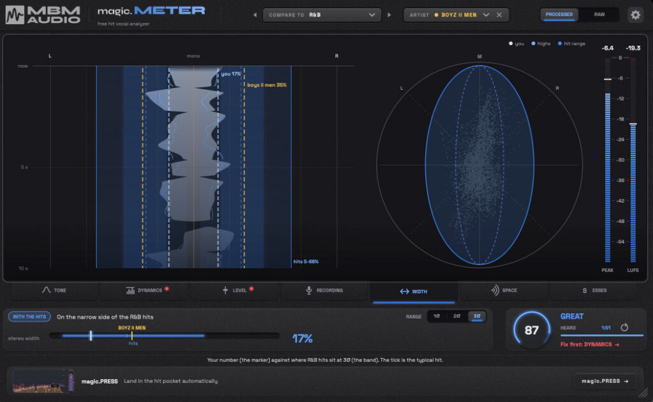The height and width of the screenshot is (402, 653).
Task: Select the Width tab
Action: 414,292
